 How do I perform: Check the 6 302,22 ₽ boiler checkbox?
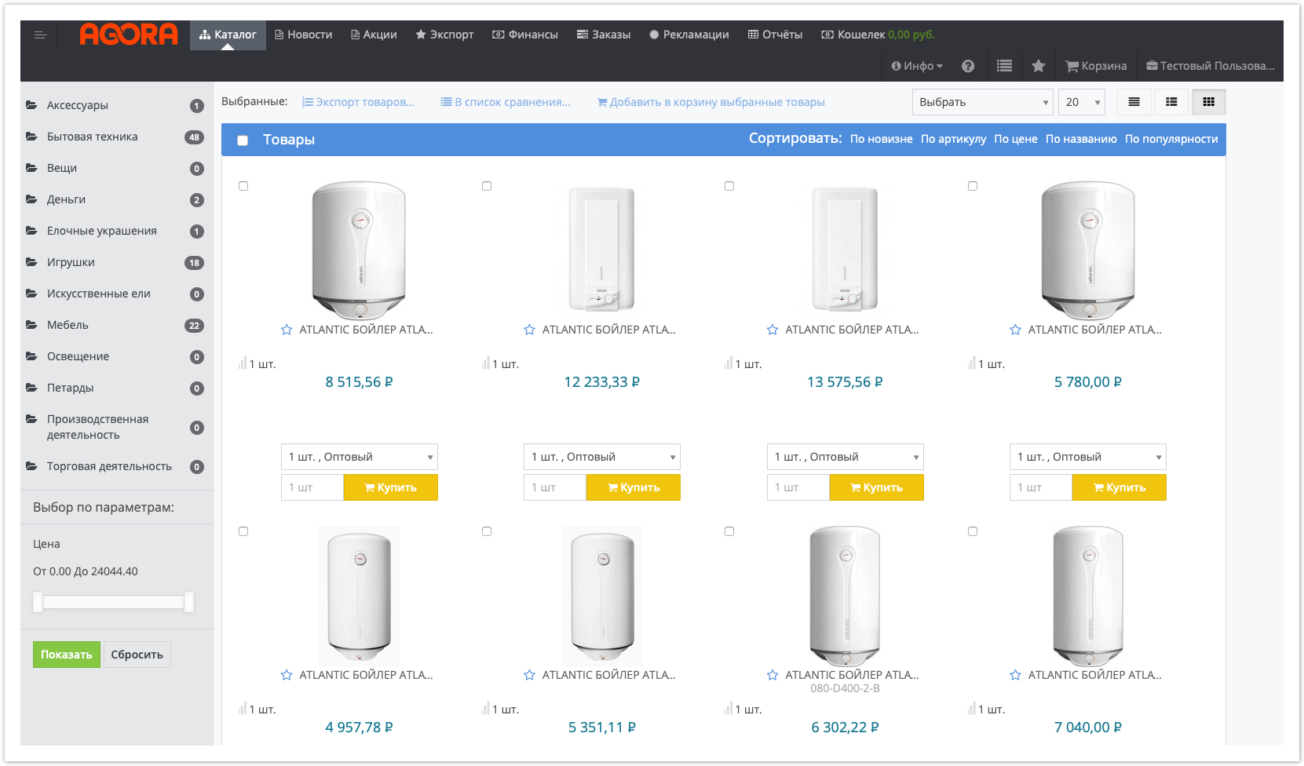pyautogui.click(x=729, y=531)
